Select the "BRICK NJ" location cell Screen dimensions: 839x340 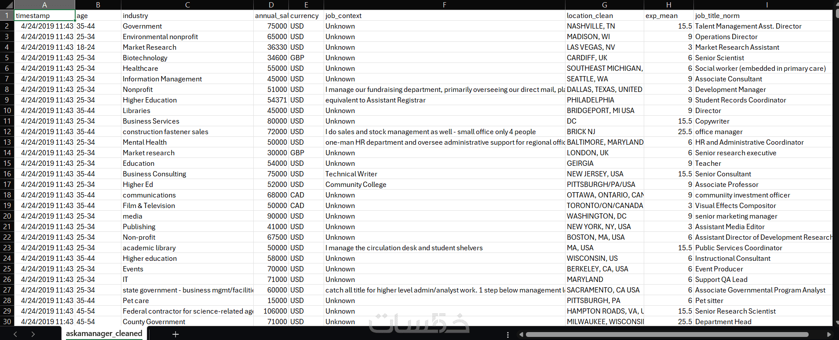tap(605, 132)
